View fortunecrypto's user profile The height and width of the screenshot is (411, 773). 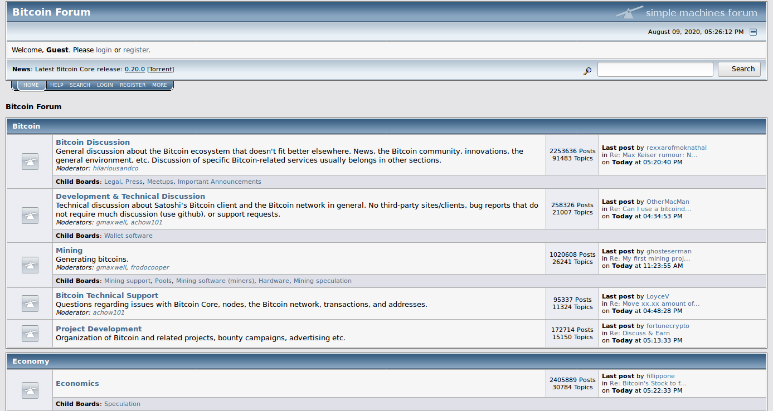(668, 326)
